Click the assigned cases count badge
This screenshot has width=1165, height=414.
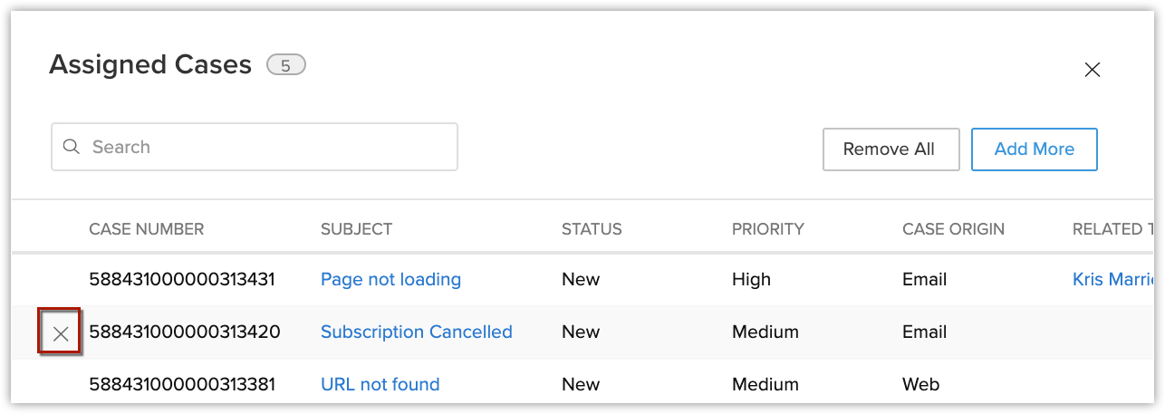pyautogui.click(x=285, y=65)
